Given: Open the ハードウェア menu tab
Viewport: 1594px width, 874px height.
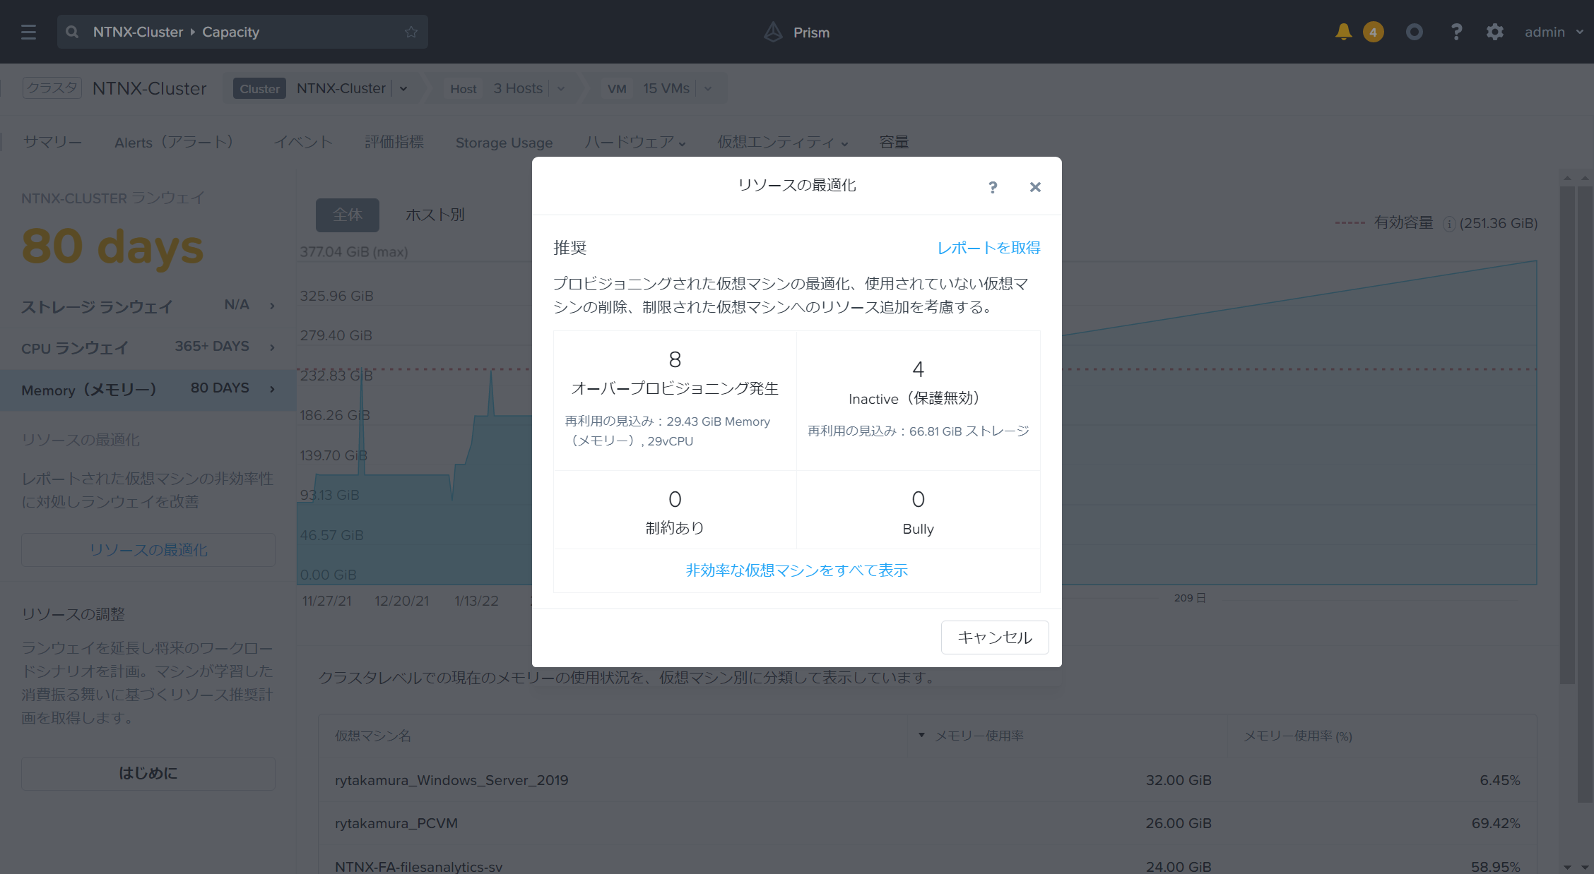Looking at the screenshot, I should pos(634,143).
